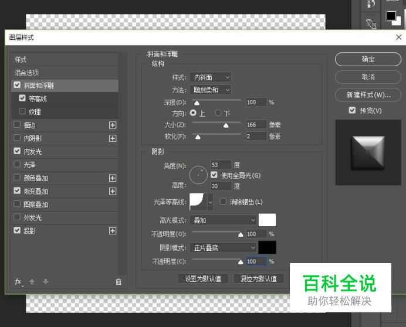The width and height of the screenshot is (406, 327).
Task: Uncheck the 等高线 option
Action: pyautogui.click(x=22, y=98)
